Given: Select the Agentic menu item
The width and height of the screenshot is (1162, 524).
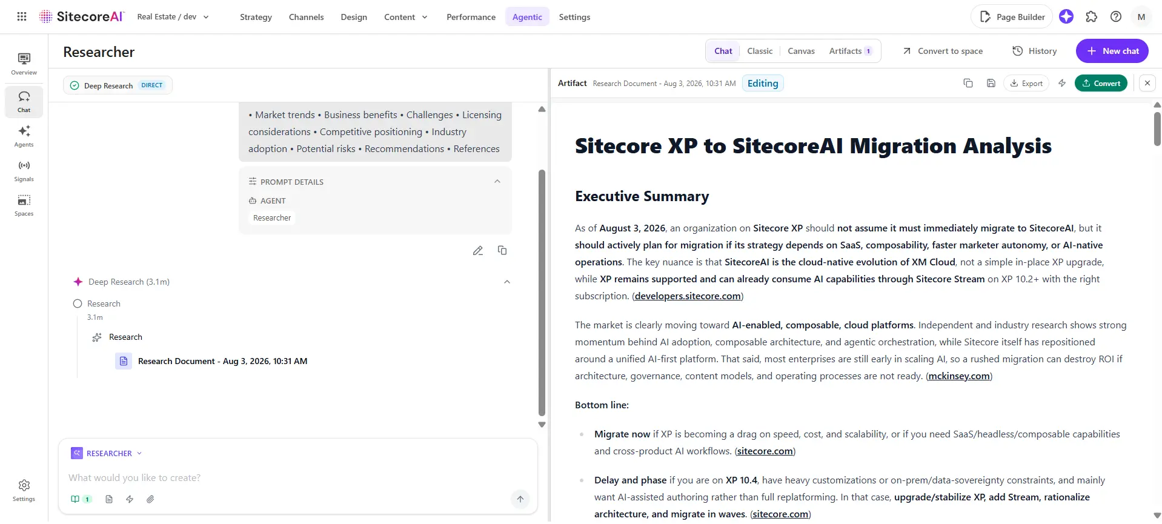Looking at the screenshot, I should pyautogui.click(x=527, y=17).
